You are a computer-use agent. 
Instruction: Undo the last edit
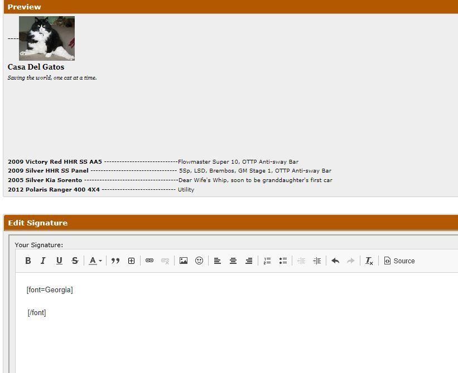tap(335, 261)
